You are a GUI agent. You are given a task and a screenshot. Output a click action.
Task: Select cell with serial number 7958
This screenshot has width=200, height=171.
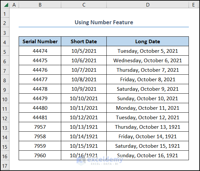pos(40,136)
